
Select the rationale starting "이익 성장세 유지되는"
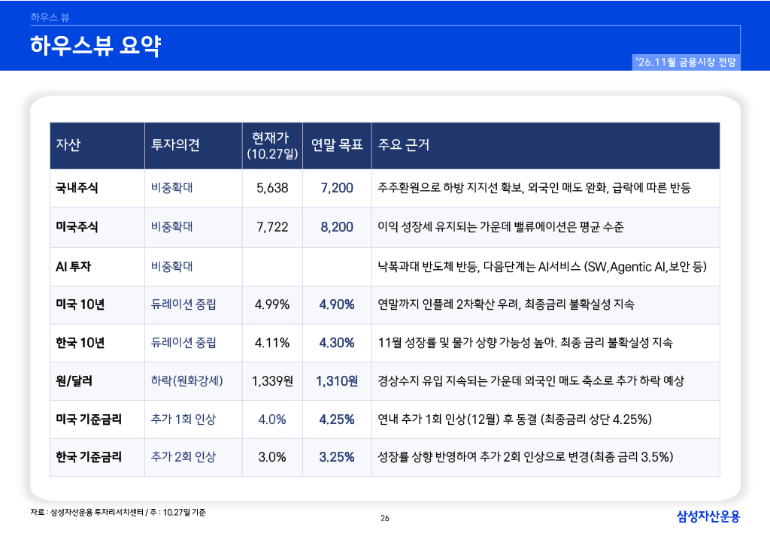point(501,227)
